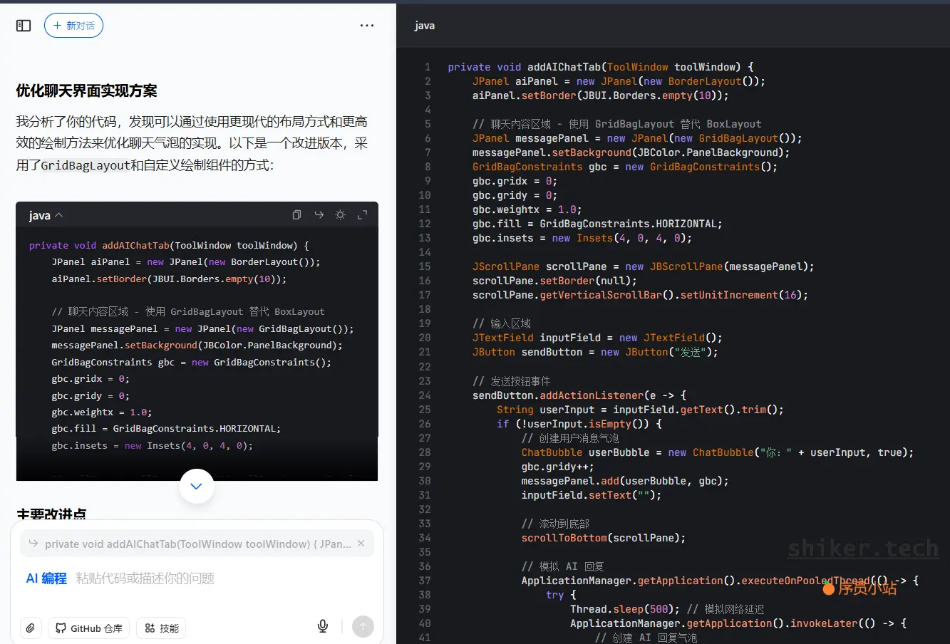The width and height of the screenshot is (950, 644).
Task: Toggle the sidebar panel icon
Action: (24, 26)
